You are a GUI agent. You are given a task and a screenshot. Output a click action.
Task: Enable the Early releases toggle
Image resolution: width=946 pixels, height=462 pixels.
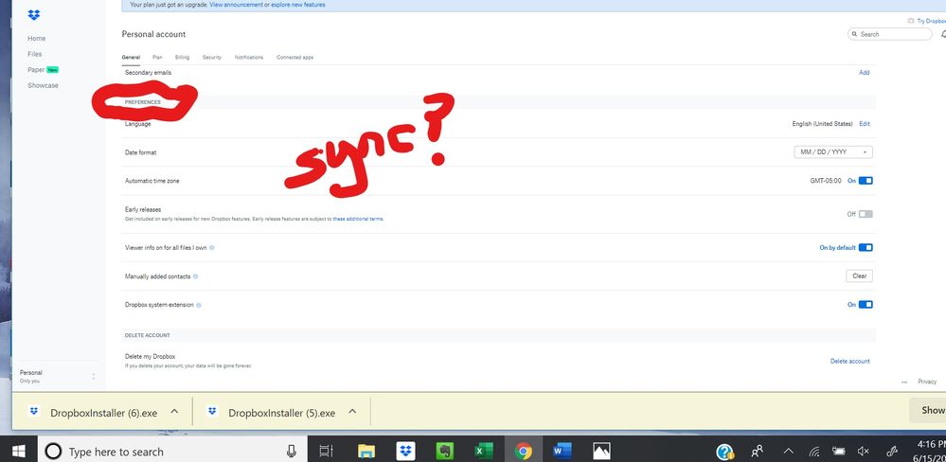(865, 214)
